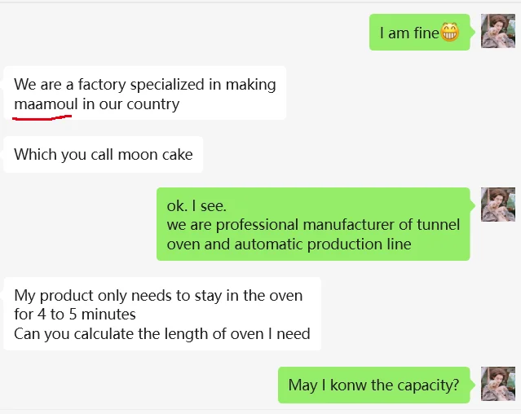Click the avatar beside the "I am fine" message
Image resolution: width=521 pixels, height=414 pixels.
coord(497,32)
